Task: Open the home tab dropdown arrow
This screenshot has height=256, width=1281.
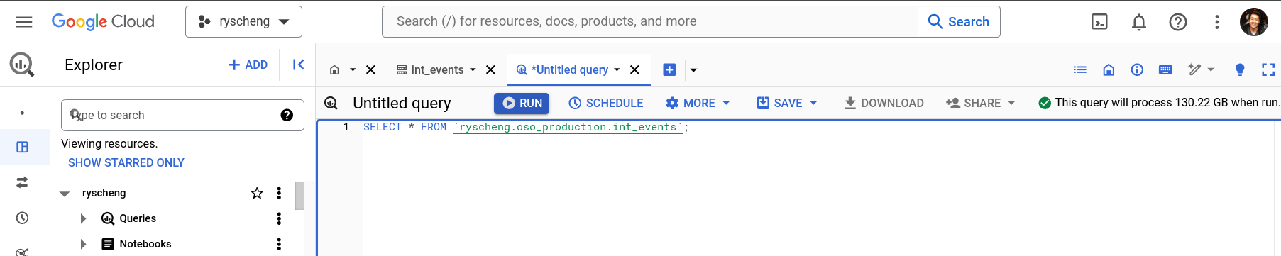Action: [x=353, y=69]
